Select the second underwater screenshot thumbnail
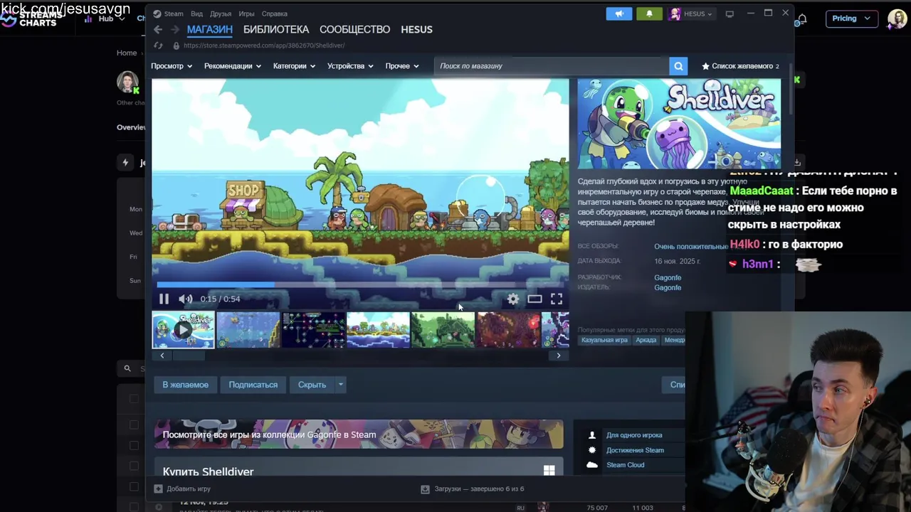911x512 pixels. pyautogui.click(x=248, y=330)
